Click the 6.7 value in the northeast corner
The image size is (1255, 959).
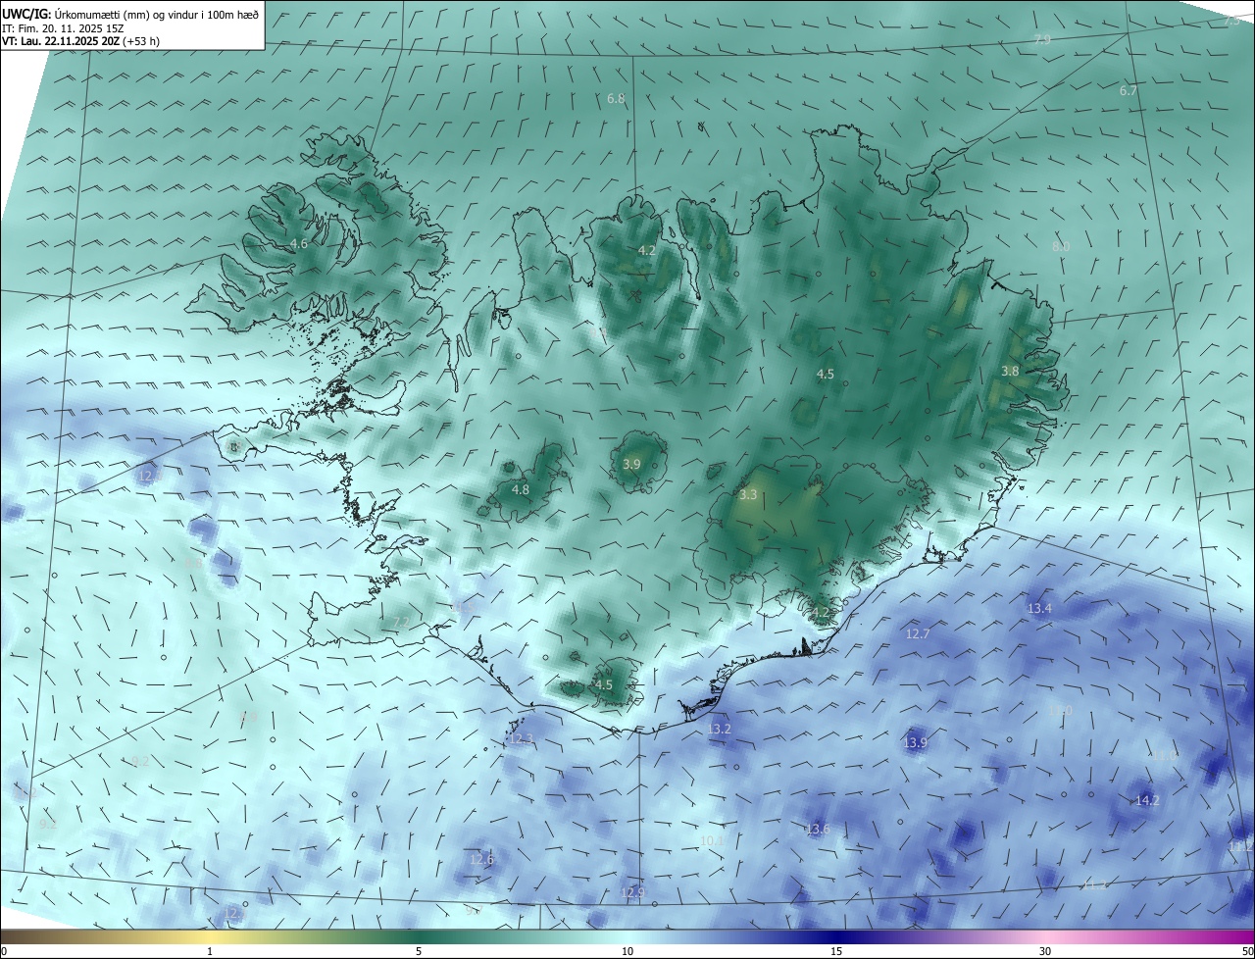pyautogui.click(x=1129, y=90)
